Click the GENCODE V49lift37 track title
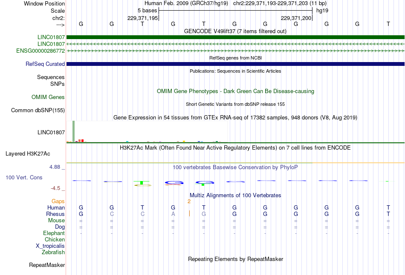The height and width of the screenshot is (275, 405). pyautogui.click(x=235, y=31)
